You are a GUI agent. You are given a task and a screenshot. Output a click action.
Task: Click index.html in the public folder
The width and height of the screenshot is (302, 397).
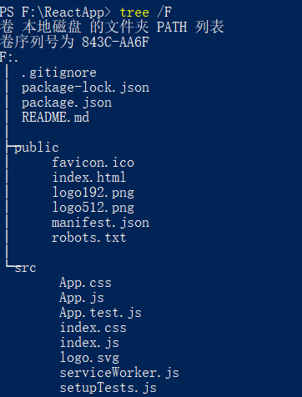click(89, 178)
